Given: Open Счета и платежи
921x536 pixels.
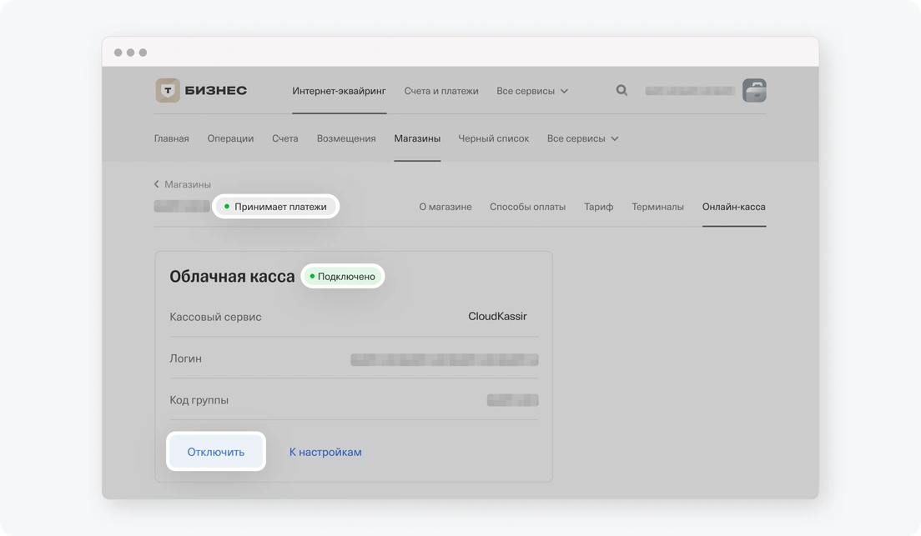Looking at the screenshot, I should point(441,91).
